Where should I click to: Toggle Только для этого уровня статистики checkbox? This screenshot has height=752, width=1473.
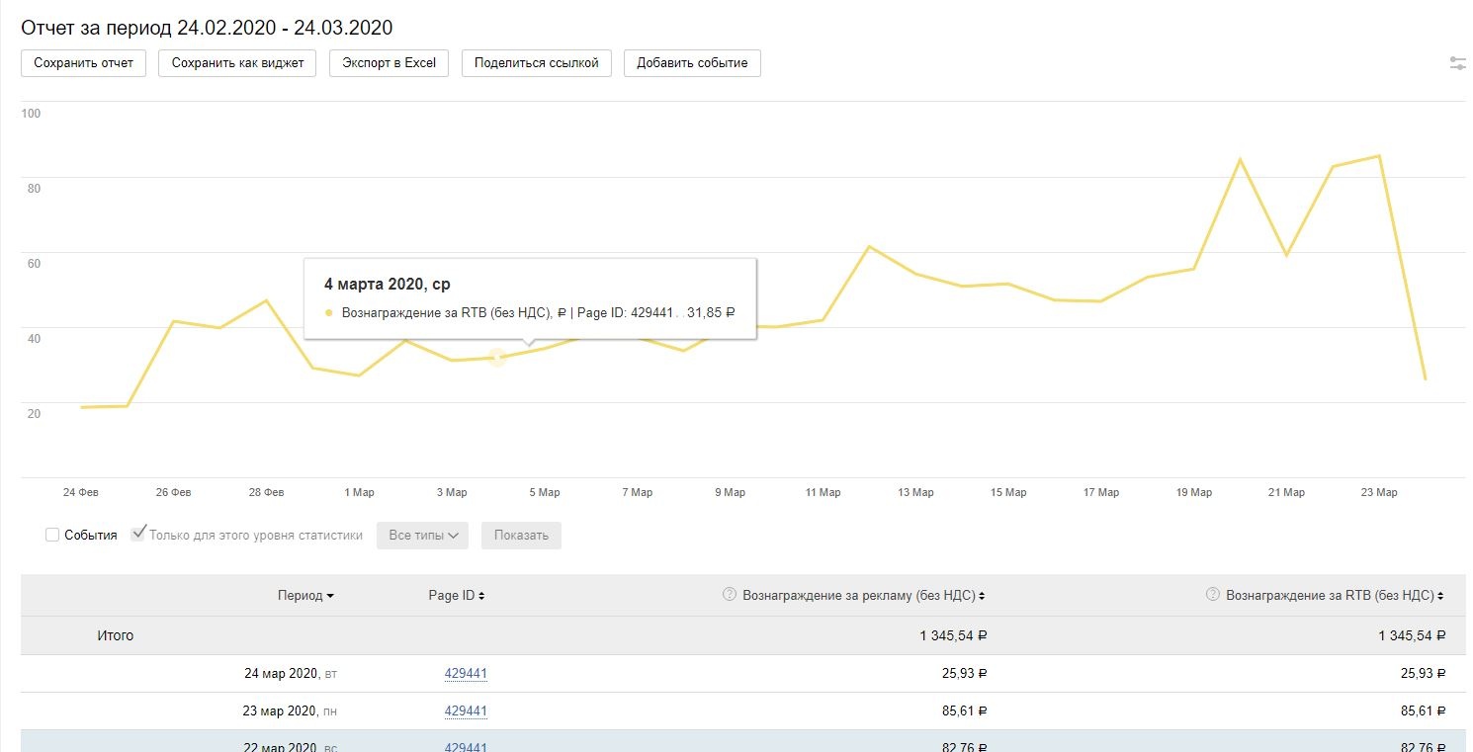pos(138,535)
